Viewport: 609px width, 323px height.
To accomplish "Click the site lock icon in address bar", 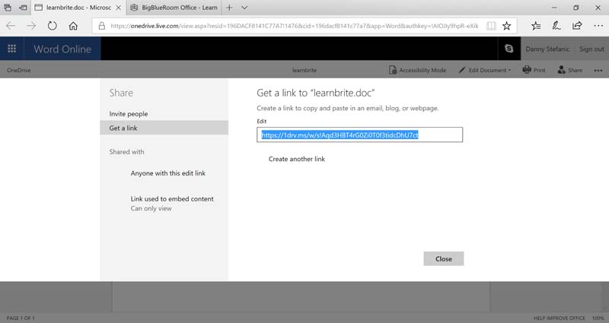I will [x=102, y=26].
